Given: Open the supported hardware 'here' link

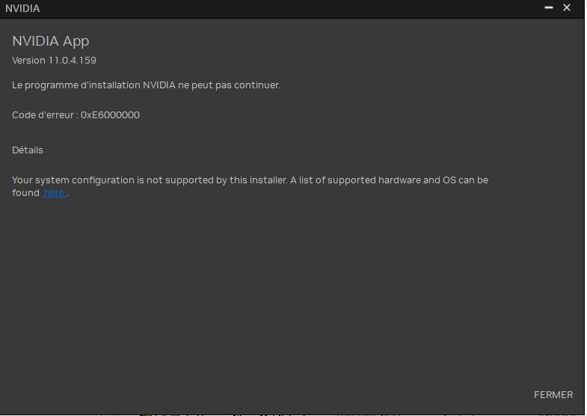Looking at the screenshot, I should click(x=54, y=193).
